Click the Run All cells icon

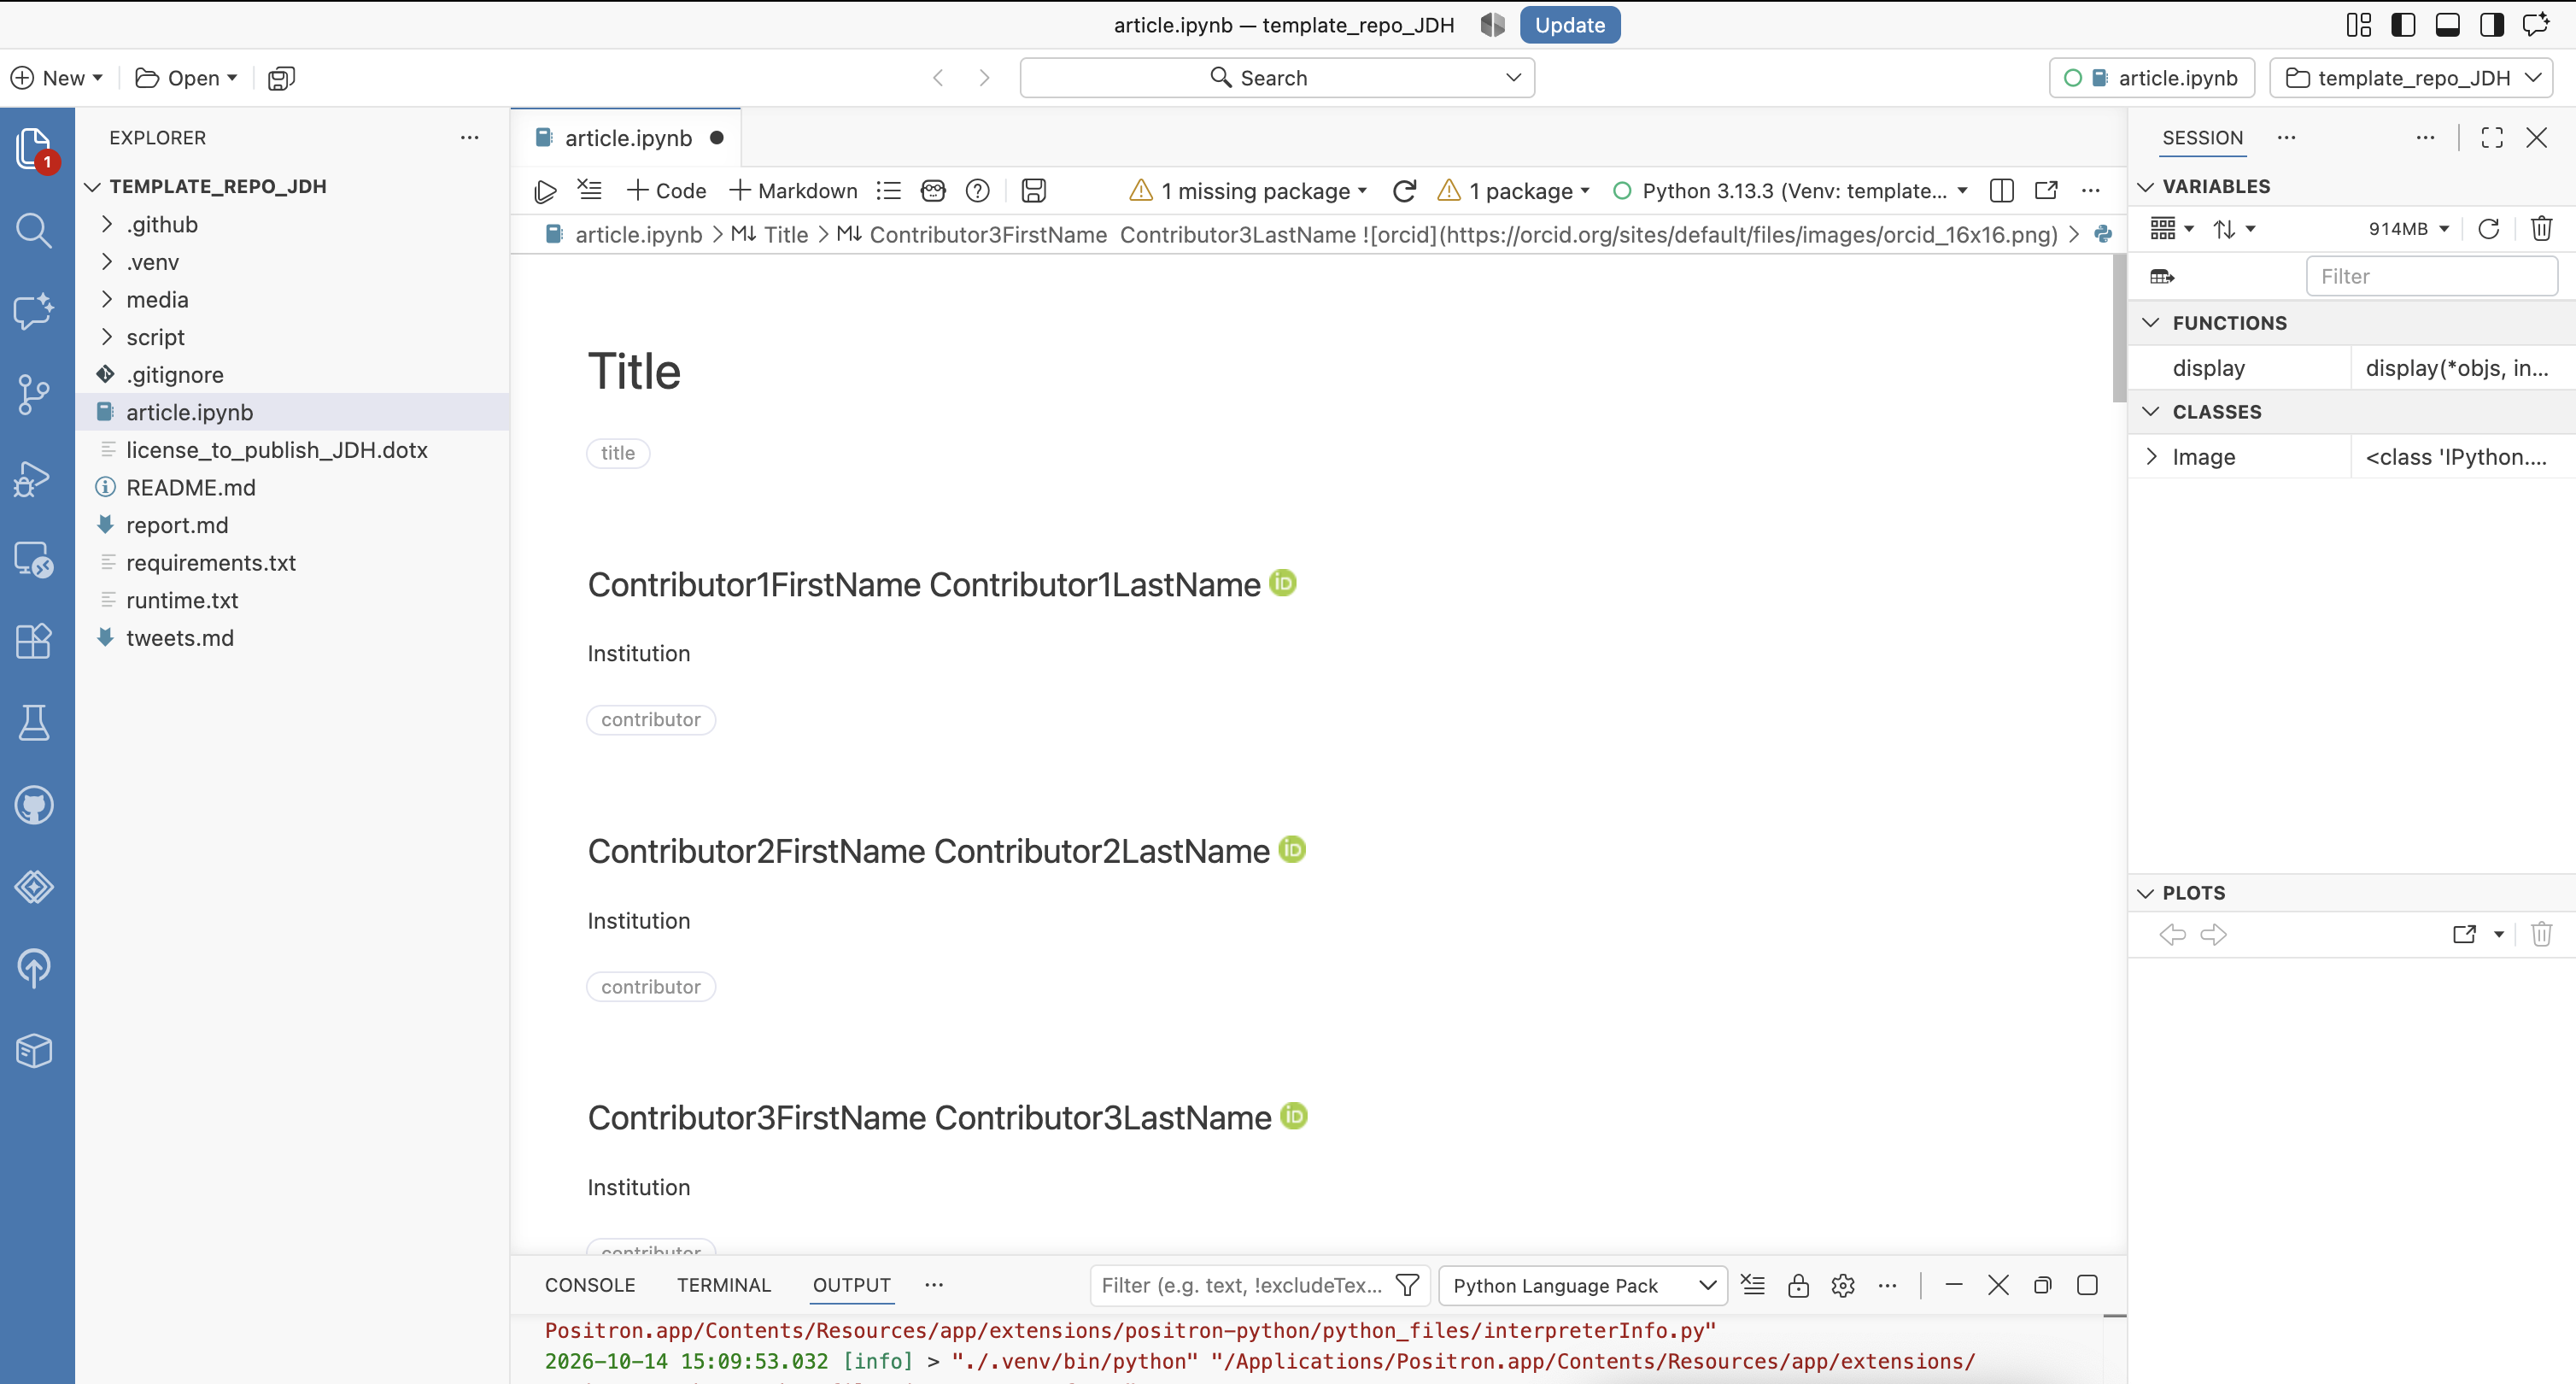[545, 191]
